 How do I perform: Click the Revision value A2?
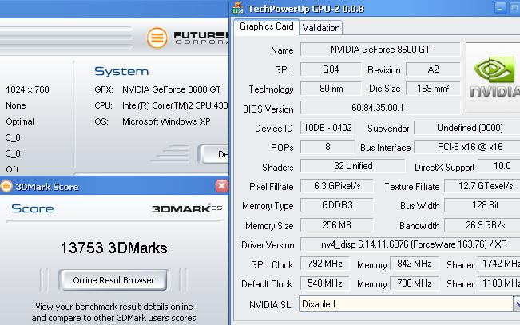[433, 69]
